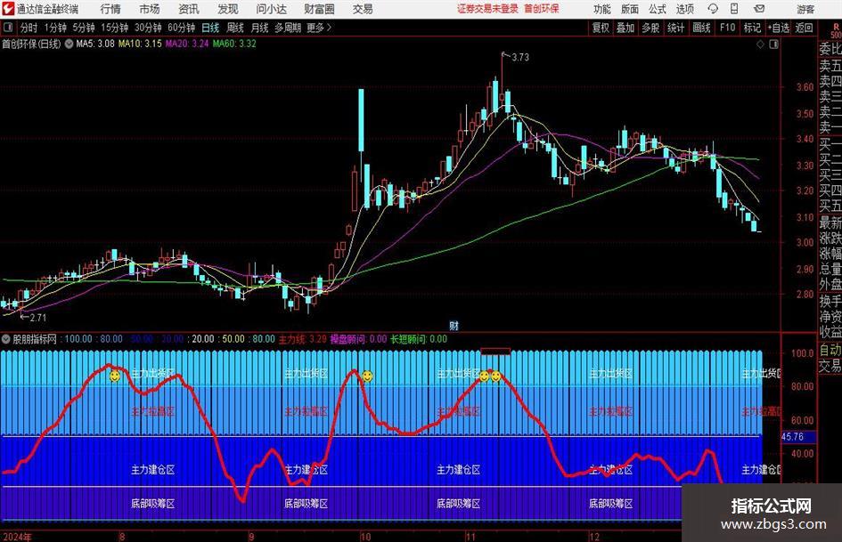Click 证券交易未登录 login link
842x542 pixels.
click(487, 9)
